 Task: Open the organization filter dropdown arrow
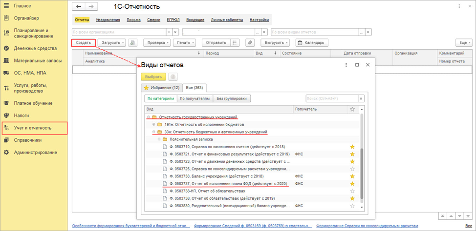(x=169, y=32)
